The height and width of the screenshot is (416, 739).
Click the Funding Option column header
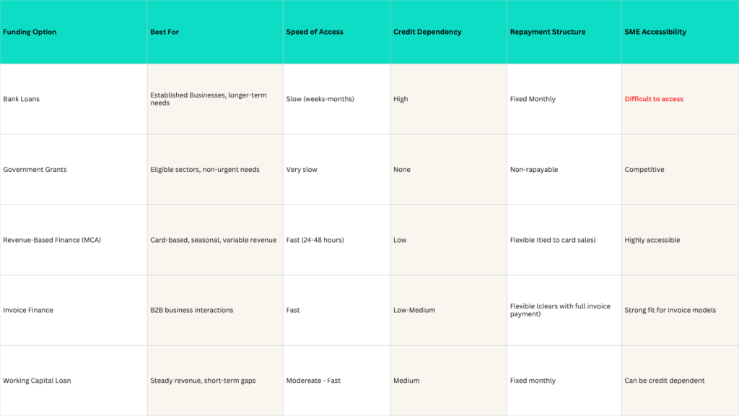coord(30,32)
